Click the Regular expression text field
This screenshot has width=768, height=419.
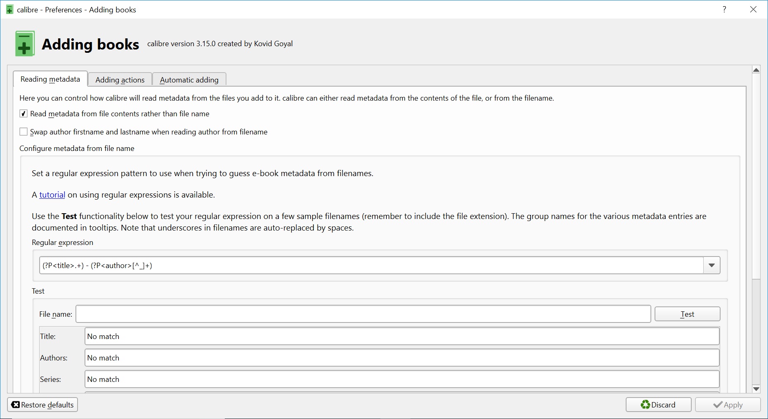[x=371, y=266]
